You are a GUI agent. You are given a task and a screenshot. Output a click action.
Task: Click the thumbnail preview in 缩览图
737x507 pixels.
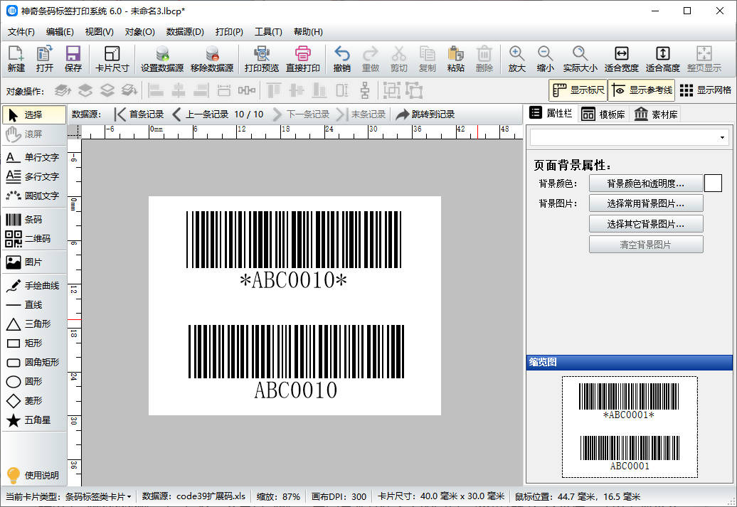tap(630, 427)
